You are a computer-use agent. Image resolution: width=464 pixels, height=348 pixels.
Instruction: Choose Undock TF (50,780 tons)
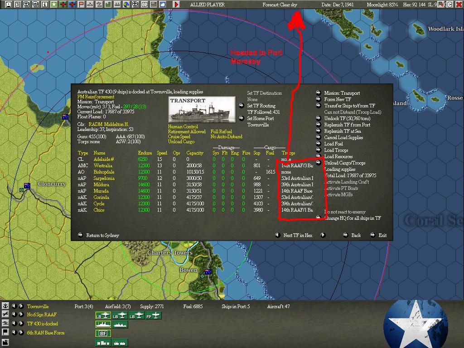tap(347, 118)
